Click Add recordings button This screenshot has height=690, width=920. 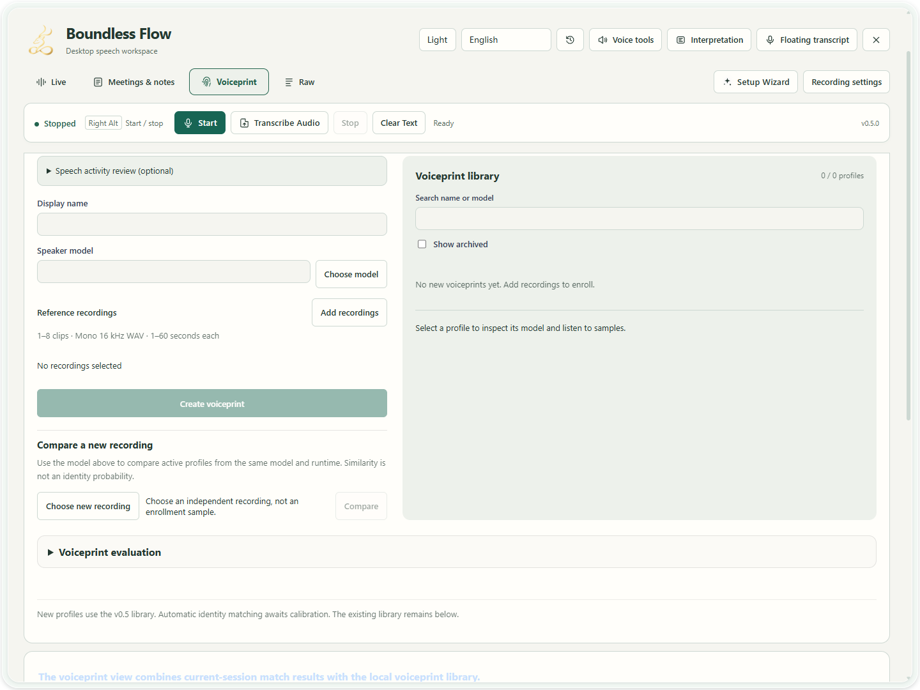tap(349, 312)
